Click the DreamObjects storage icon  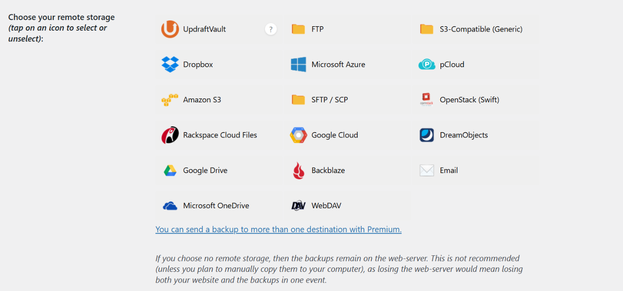point(426,135)
